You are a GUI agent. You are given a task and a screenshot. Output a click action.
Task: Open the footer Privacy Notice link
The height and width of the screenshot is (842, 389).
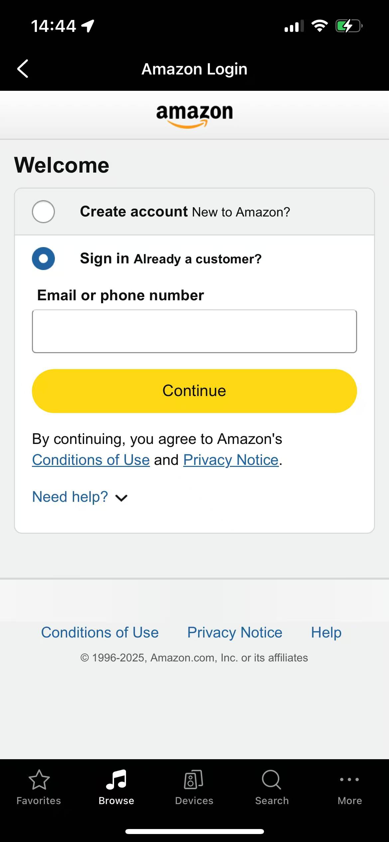(x=235, y=632)
